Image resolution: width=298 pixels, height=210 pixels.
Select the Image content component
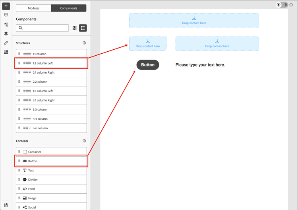click(x=51, y=198)
